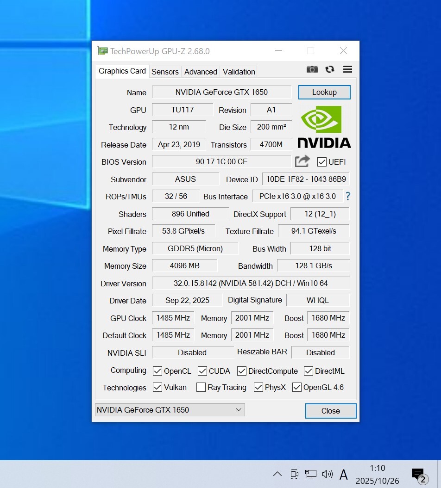Switch to the Sensors tab
Screen dimensions: 441x488
(x=165, y=72)
